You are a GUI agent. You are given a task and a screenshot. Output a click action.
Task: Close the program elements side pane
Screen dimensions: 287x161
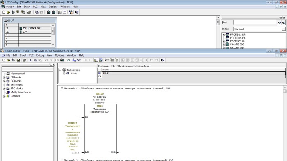coord(54,64)
